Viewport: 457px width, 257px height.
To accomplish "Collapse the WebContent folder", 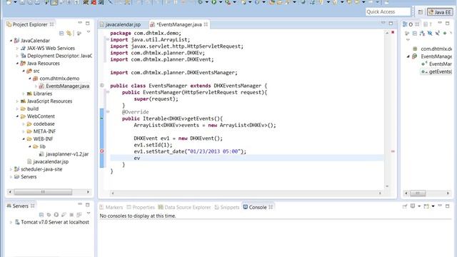I will [x=17, y=116].
